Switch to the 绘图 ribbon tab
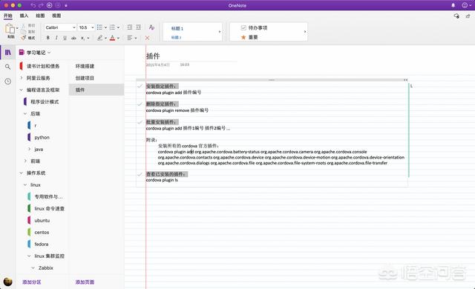The image size is (475, 289). [40, 16]
